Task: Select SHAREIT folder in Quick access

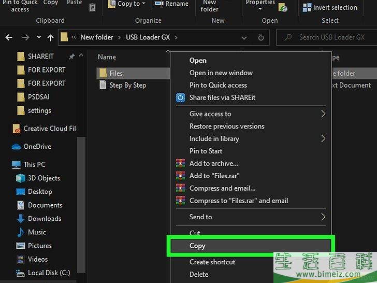Action: coord(36,56)
